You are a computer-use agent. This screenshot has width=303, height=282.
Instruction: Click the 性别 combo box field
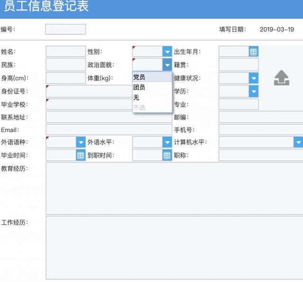[147, 52]
